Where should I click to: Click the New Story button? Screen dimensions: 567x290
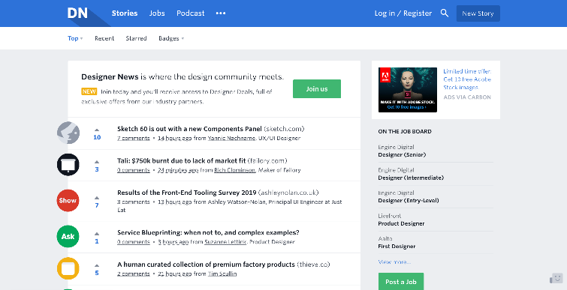click(478, 13)
